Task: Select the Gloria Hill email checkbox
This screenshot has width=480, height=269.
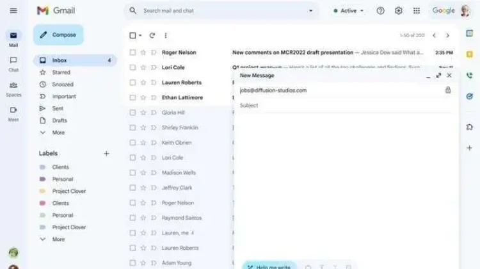Action: click(132, 113)
